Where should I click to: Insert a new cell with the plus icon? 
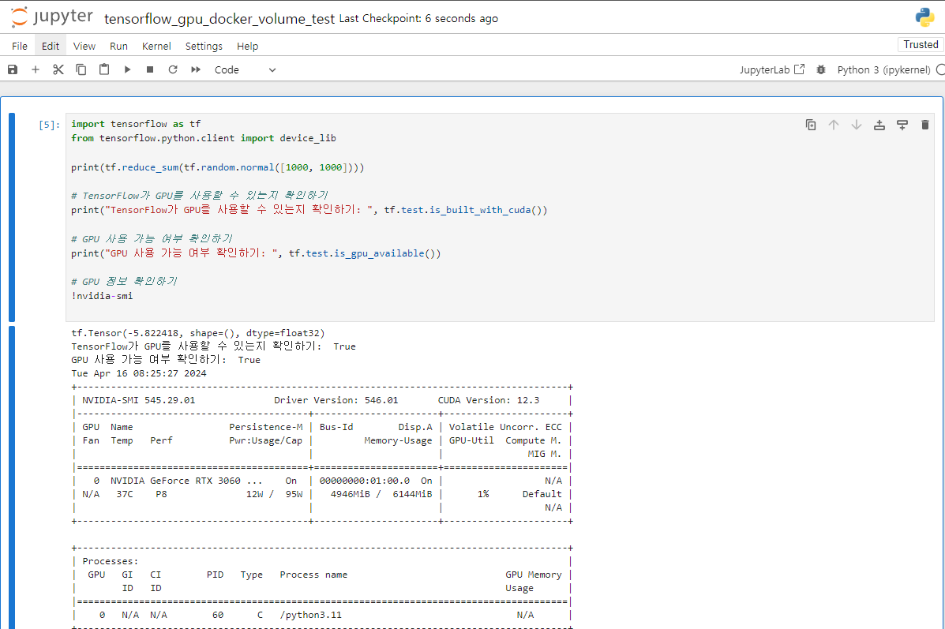click(36, 70)
